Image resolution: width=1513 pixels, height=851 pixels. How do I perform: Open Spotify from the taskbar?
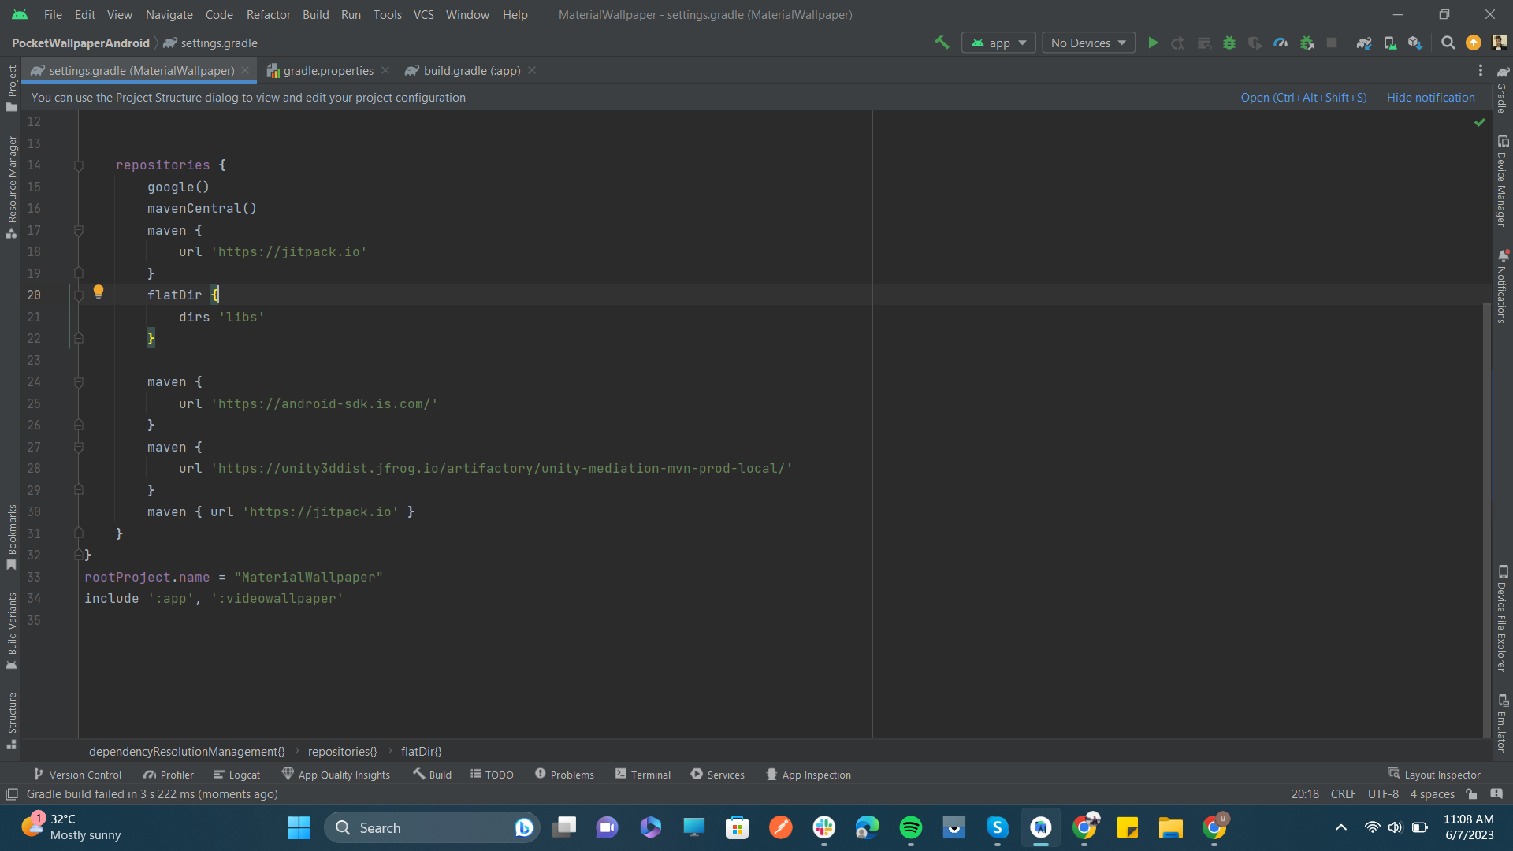click(911, 827)
